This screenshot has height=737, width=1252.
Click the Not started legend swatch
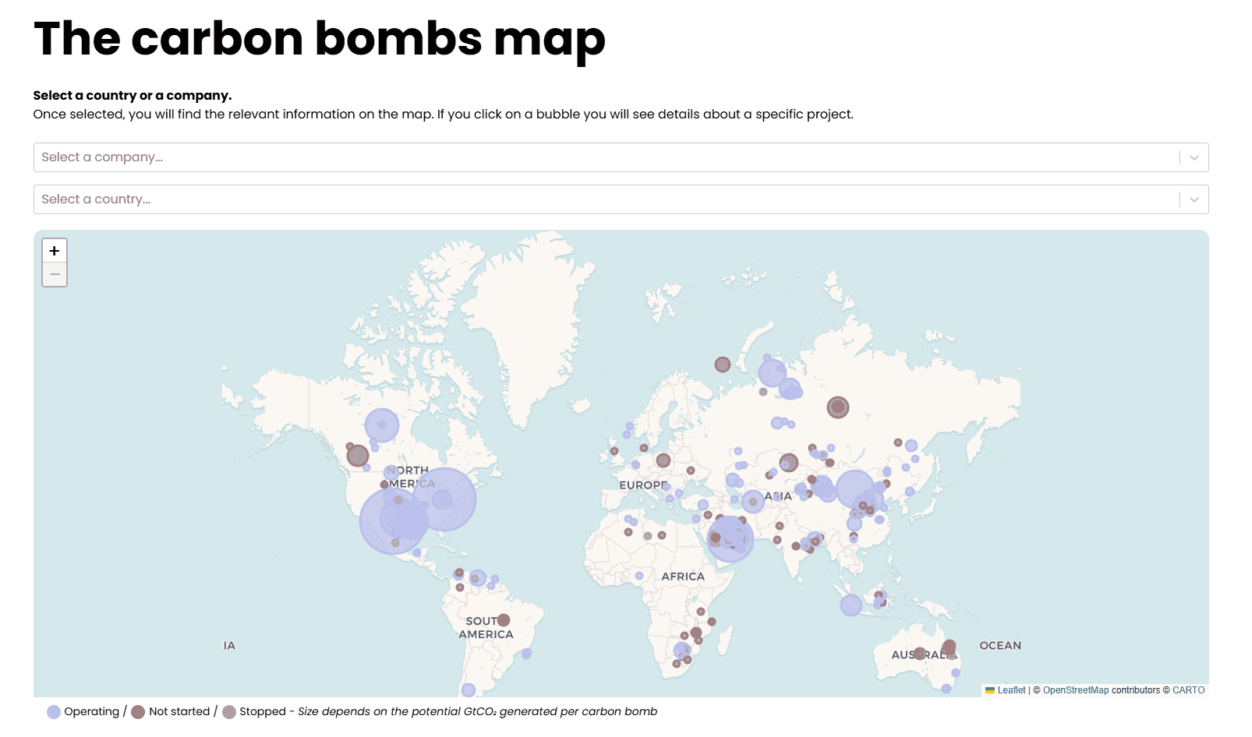138,712
